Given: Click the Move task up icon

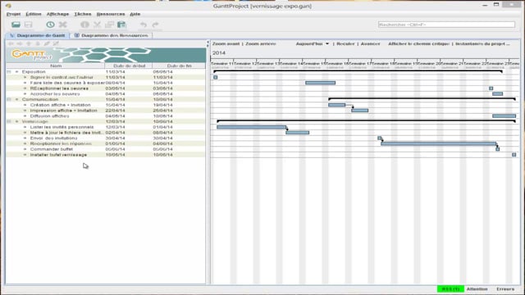Looking at the screenshot, I should point(29,43).
